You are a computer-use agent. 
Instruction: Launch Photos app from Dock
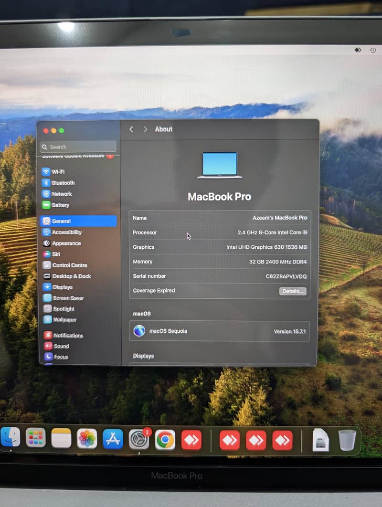87,439
